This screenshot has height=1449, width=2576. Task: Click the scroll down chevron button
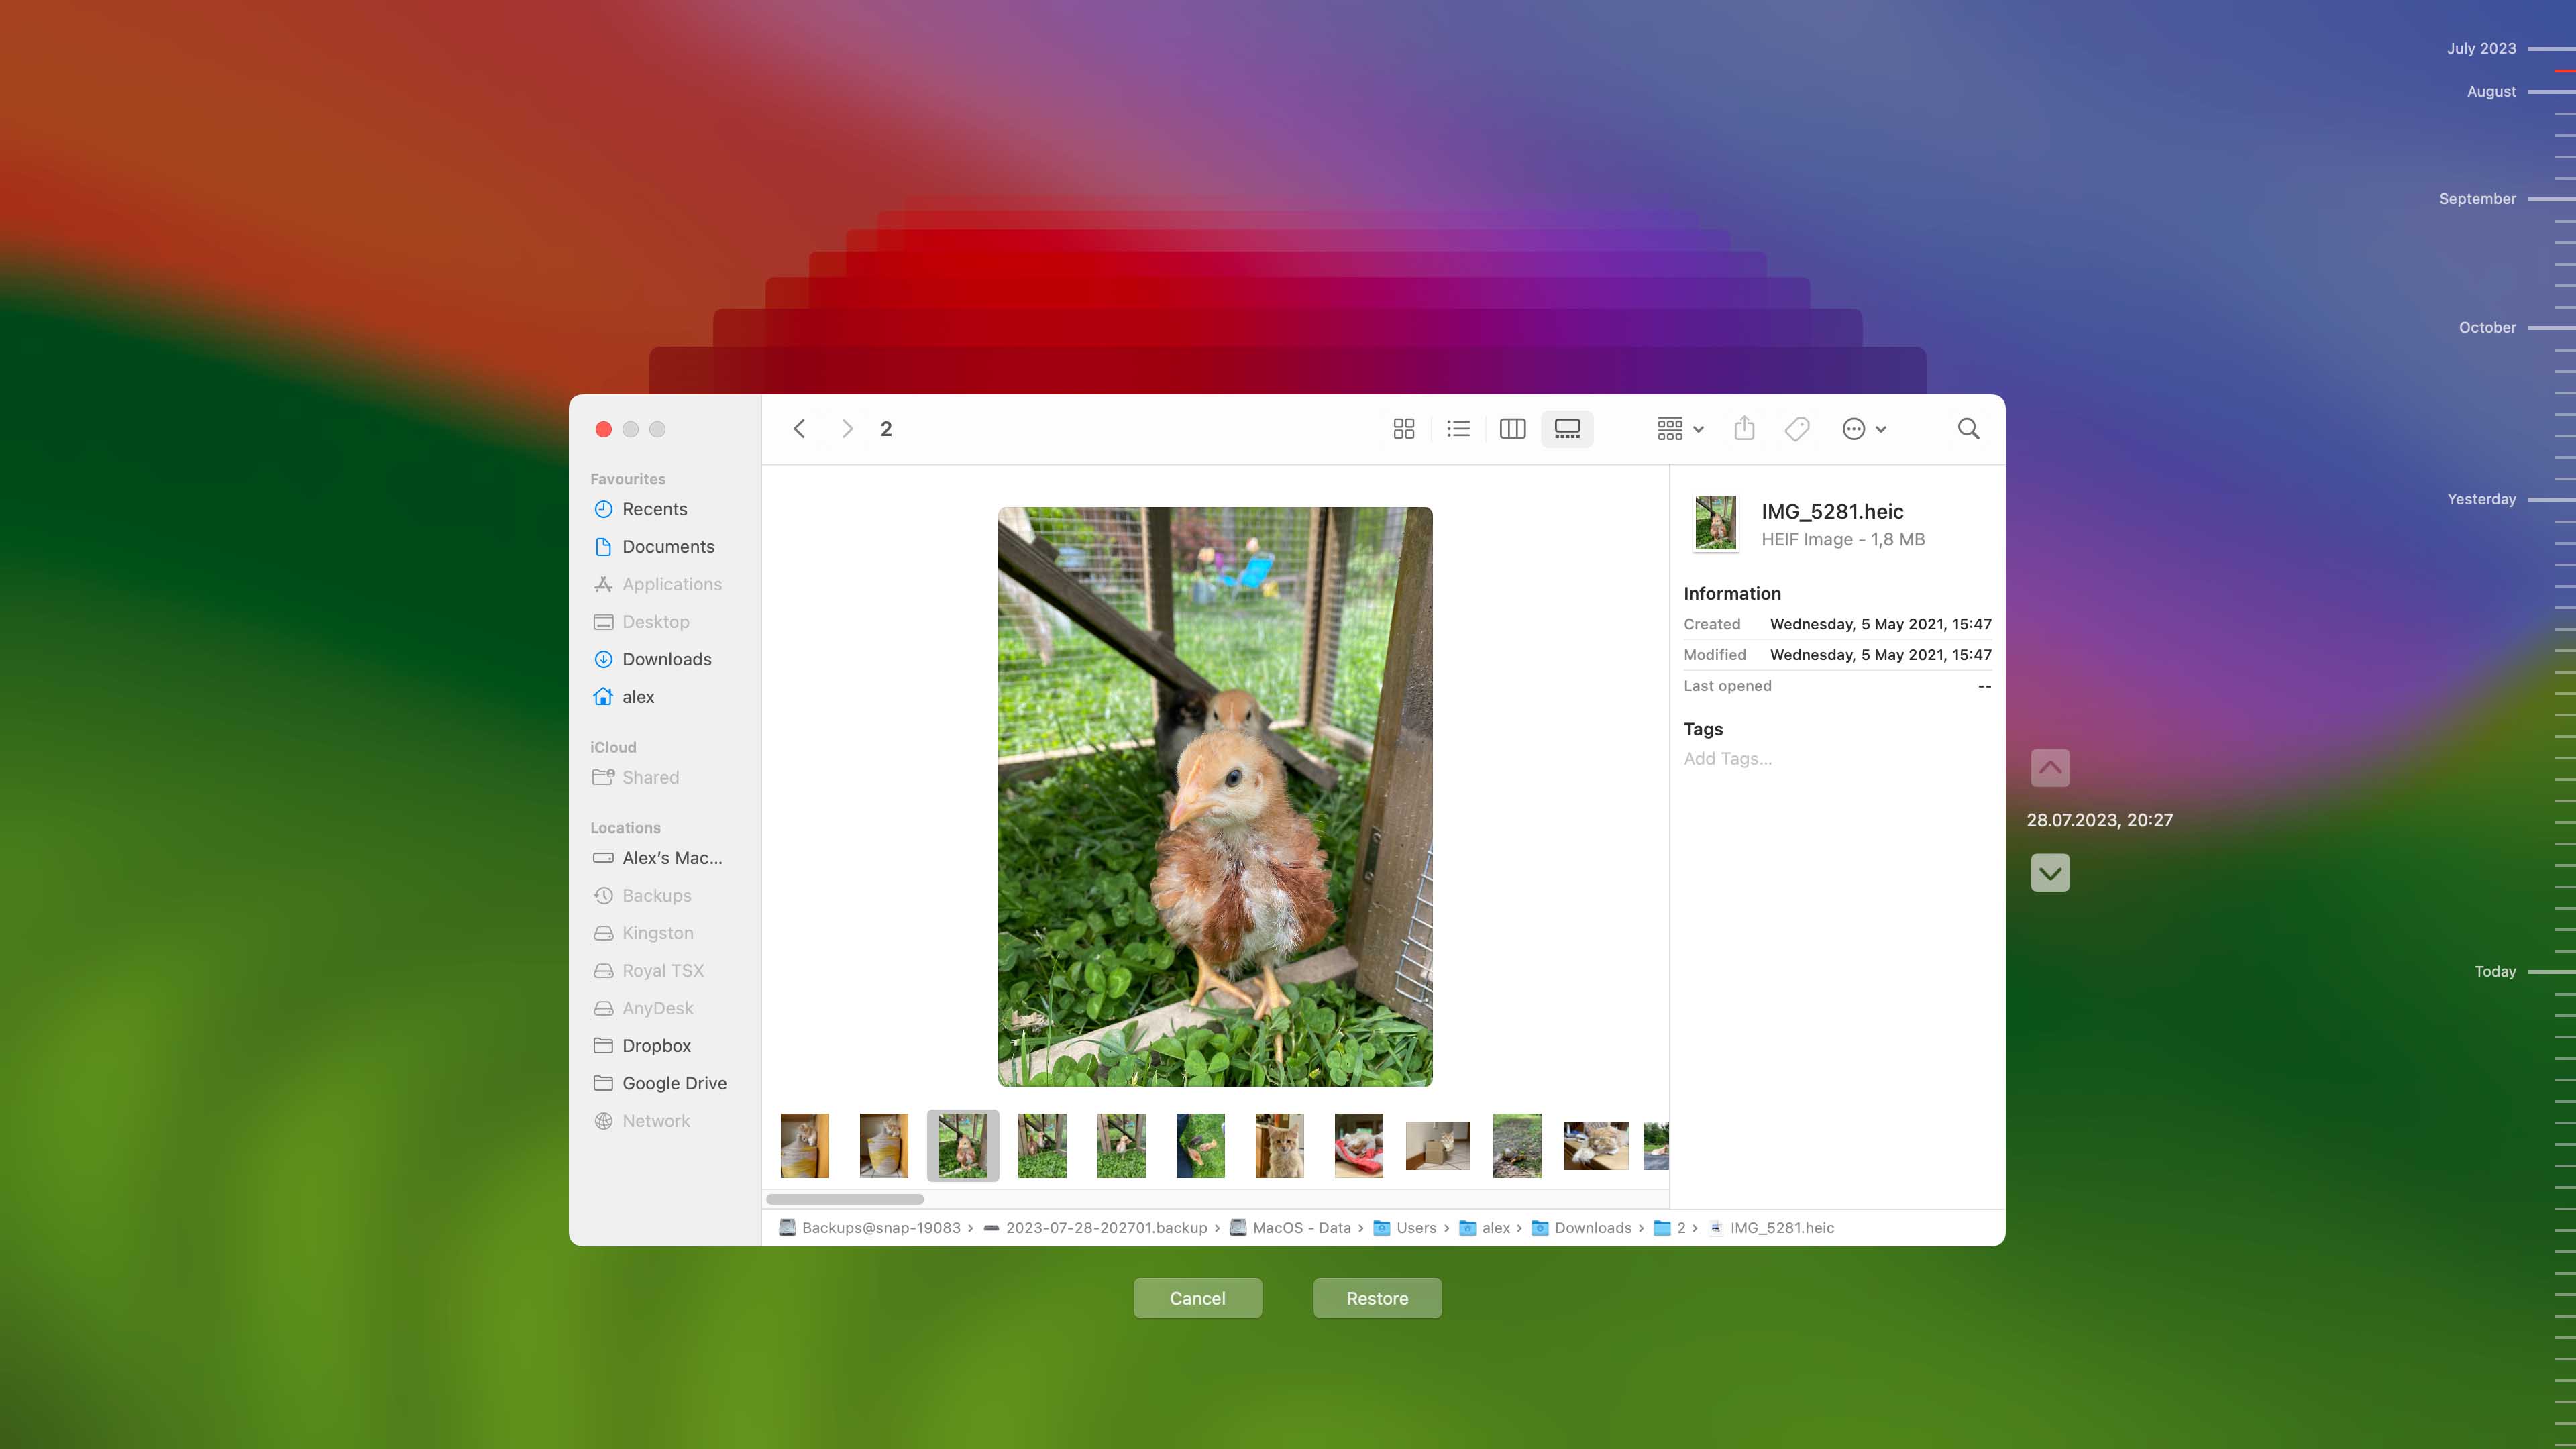[x=2051, y=872]
